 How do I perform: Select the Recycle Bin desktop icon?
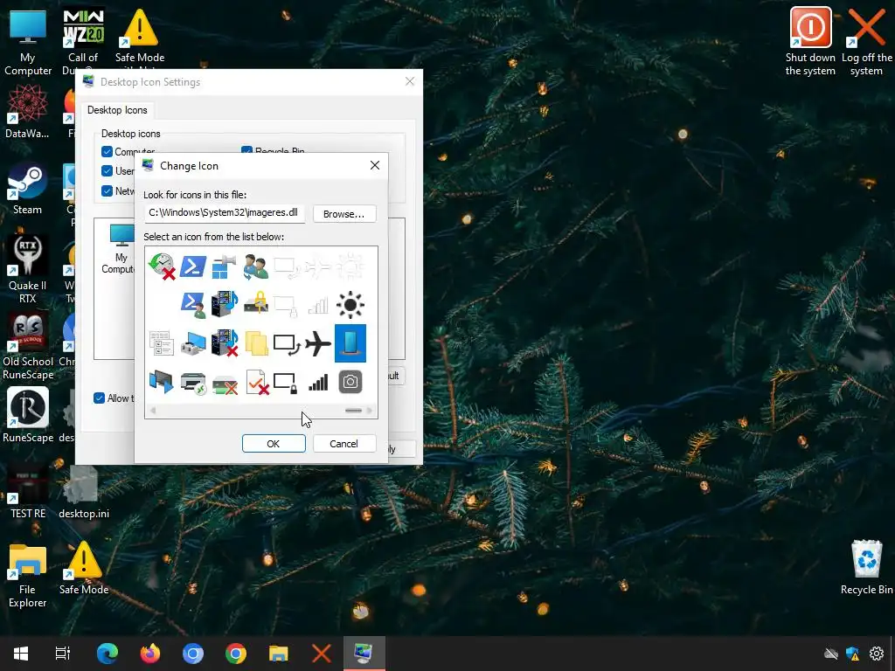point(866,568)
